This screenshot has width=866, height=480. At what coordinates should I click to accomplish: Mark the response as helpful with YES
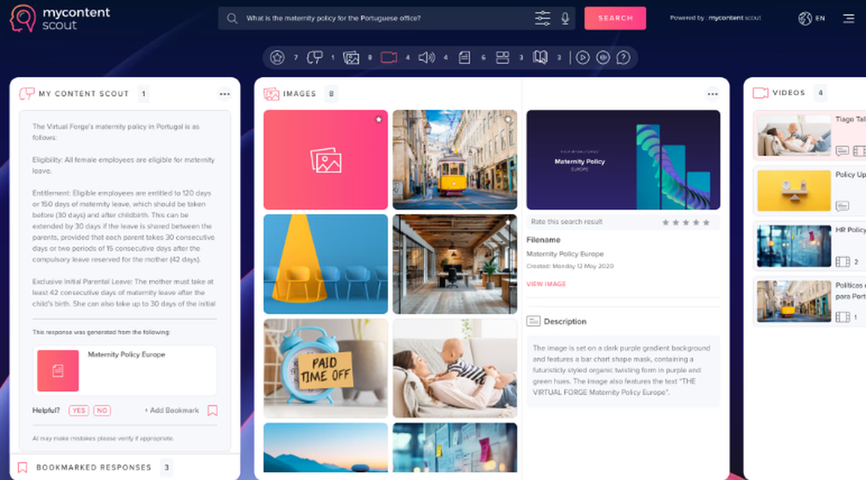[x=79, y=411]
